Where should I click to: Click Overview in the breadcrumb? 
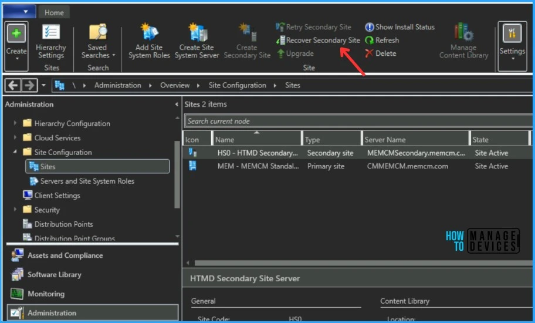(x=175, y=85)
